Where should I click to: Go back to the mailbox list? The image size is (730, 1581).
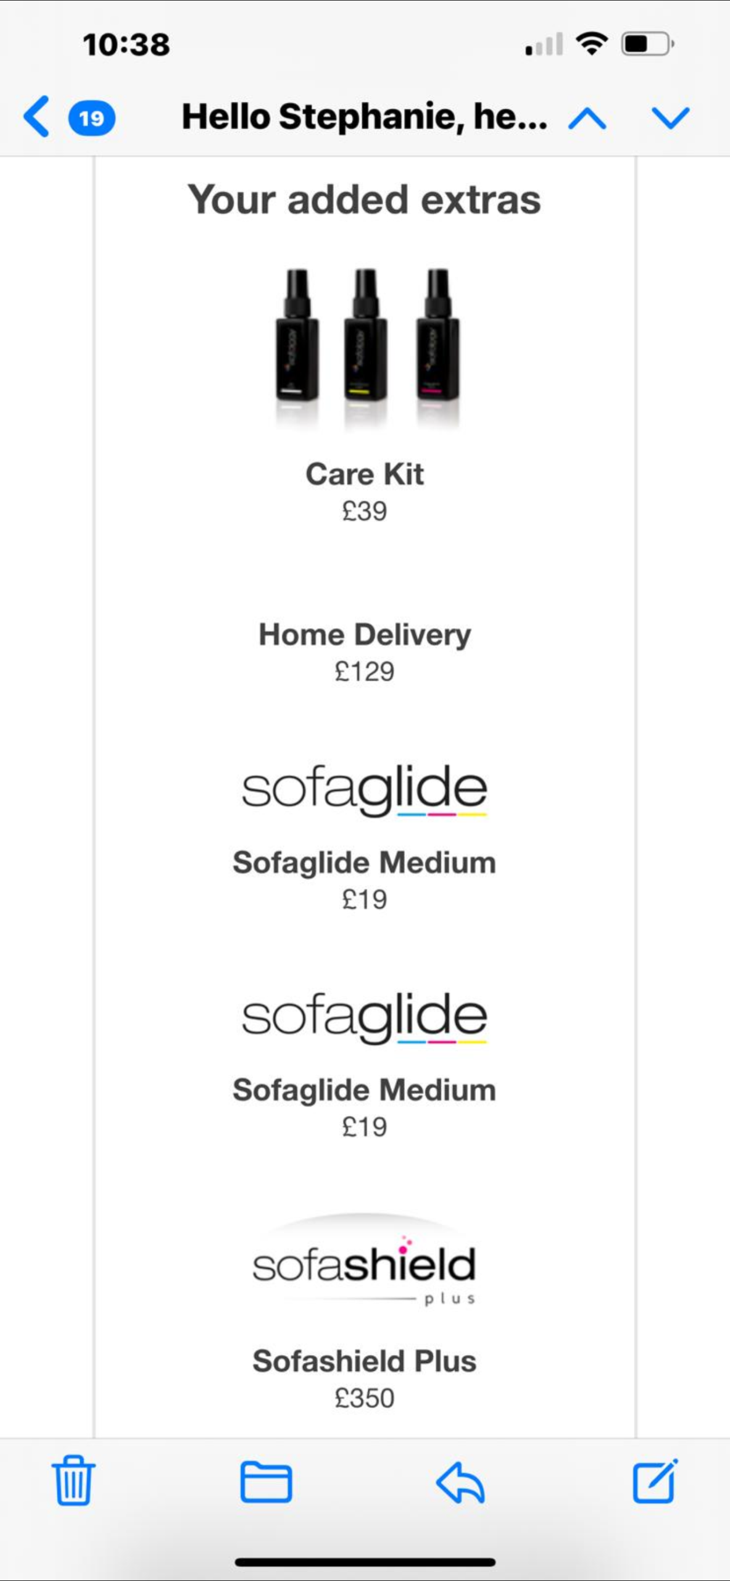point(37,116)
